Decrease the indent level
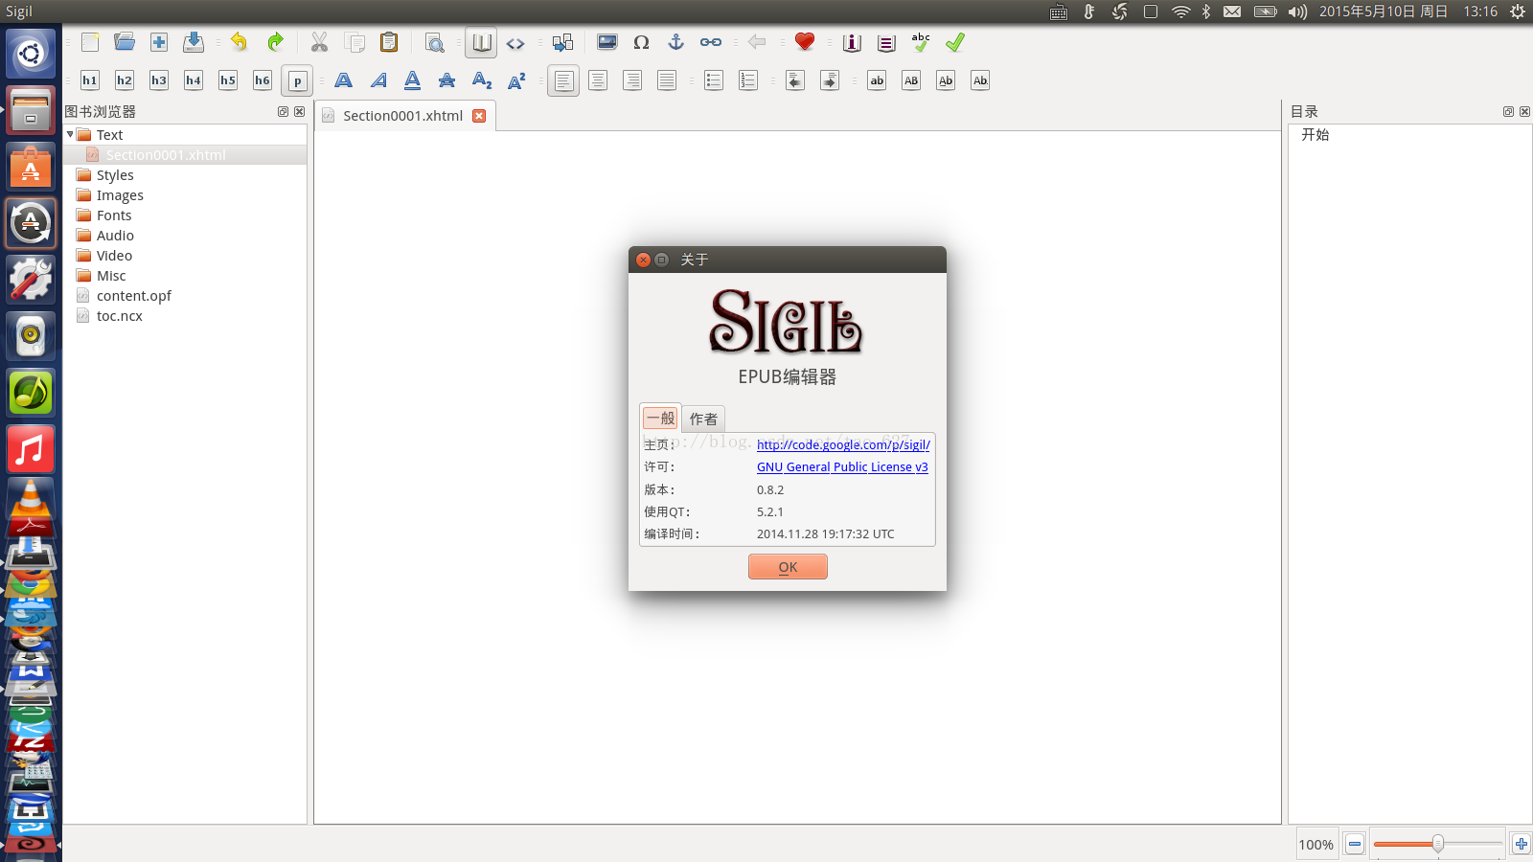The image size is (1533, 862). (795, 80)
